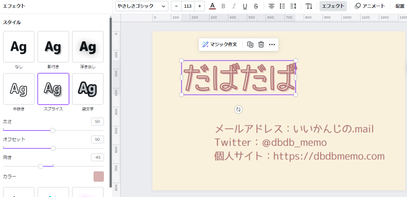Open the bulleted list option
The height and width of the screenshot is (197, 407).
pos(283,6)
